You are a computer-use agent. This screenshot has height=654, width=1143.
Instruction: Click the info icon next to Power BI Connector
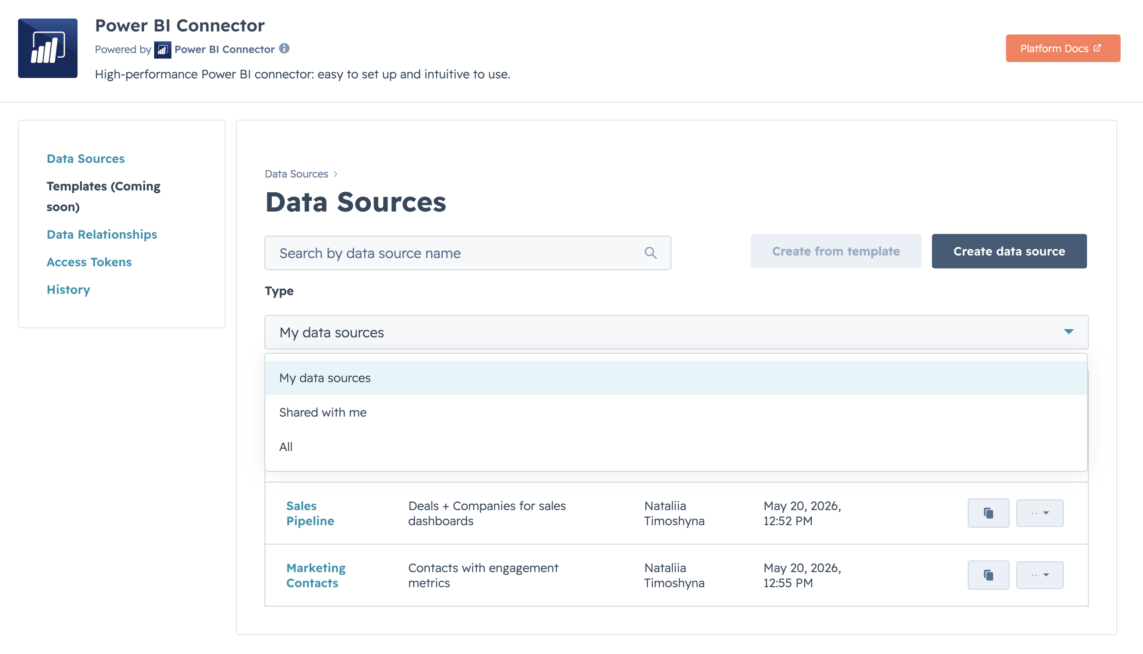point(284,49)
